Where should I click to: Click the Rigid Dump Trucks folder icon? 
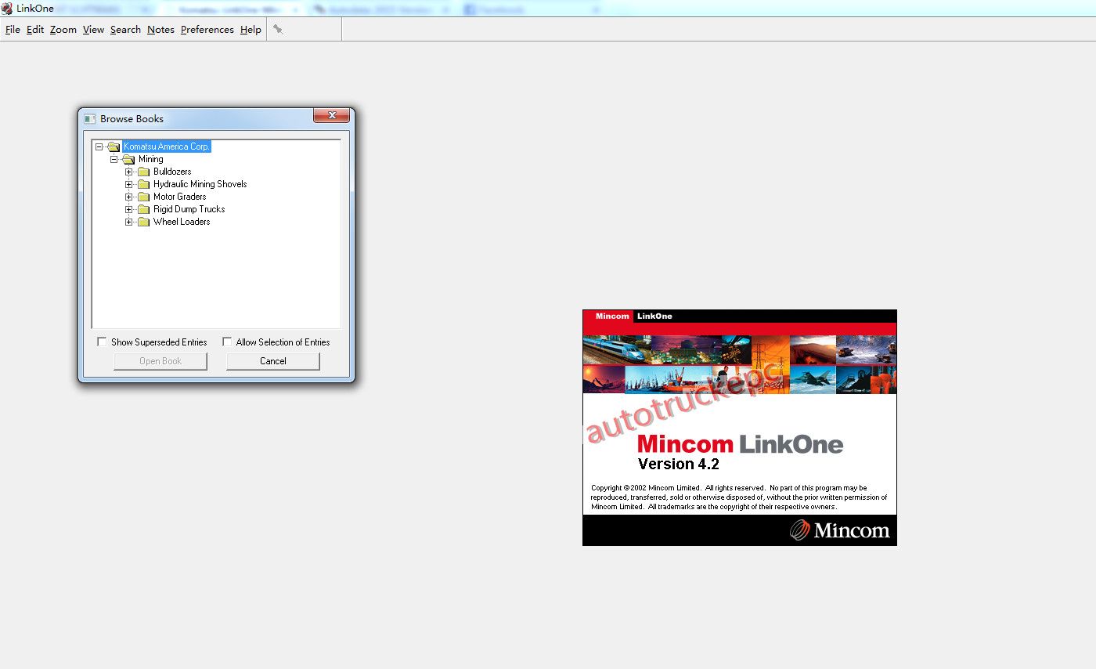click(x=143, y=209)
